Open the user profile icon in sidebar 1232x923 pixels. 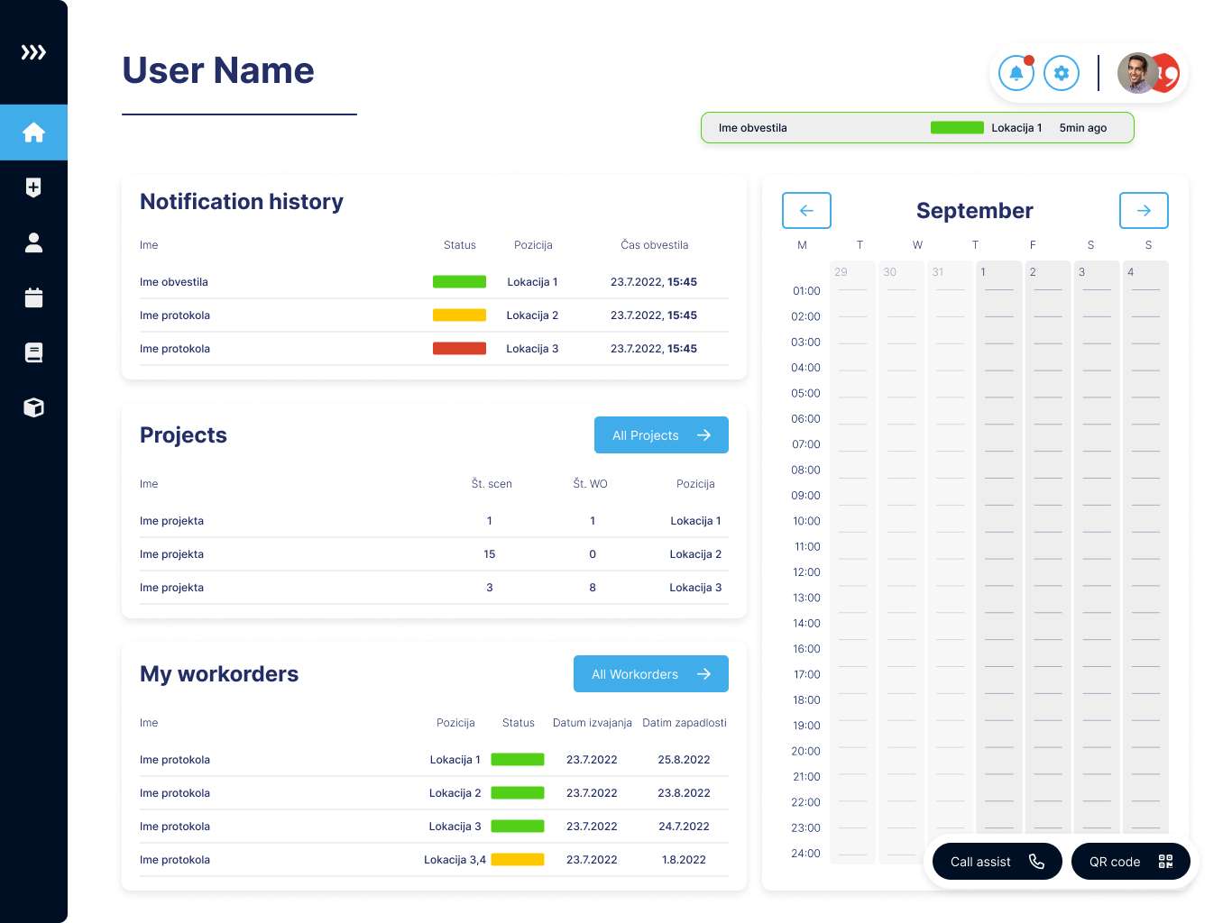click(x=33, y=242)
